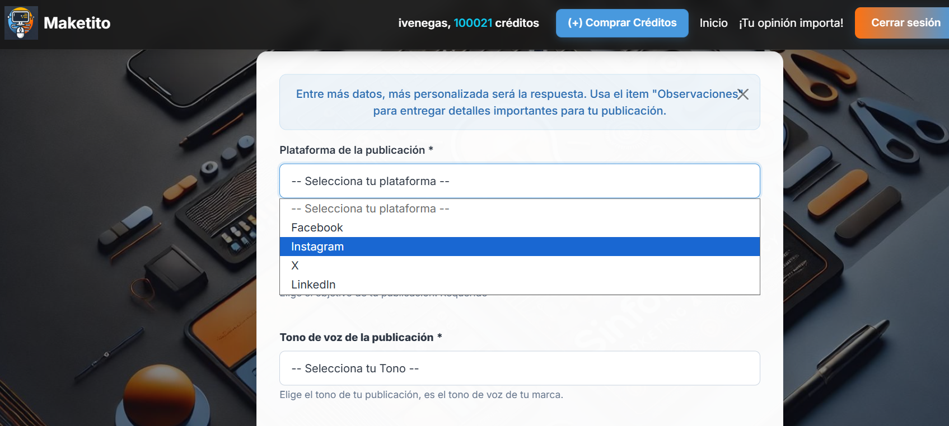Select LinkedIn from the platform list
The height and width of the screenshot is (426, 949).
pos(520,285)
